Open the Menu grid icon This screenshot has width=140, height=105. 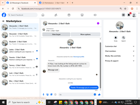pyautogui.click(x=123, y=15)
